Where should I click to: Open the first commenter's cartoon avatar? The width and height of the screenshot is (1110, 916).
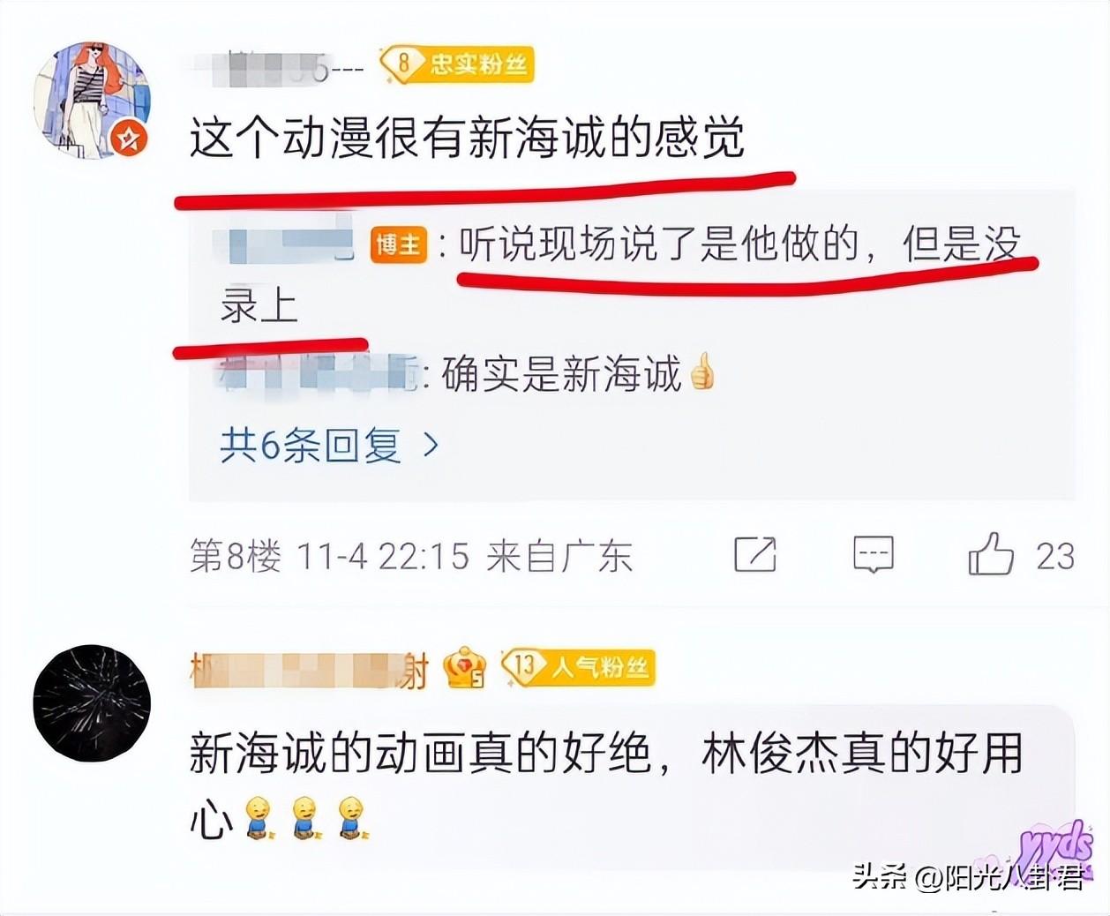point(91,100)
